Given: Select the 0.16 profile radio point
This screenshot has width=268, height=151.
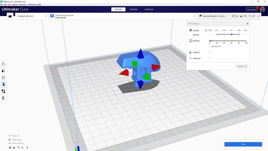Looking at the screenshot, I should 225,34.
